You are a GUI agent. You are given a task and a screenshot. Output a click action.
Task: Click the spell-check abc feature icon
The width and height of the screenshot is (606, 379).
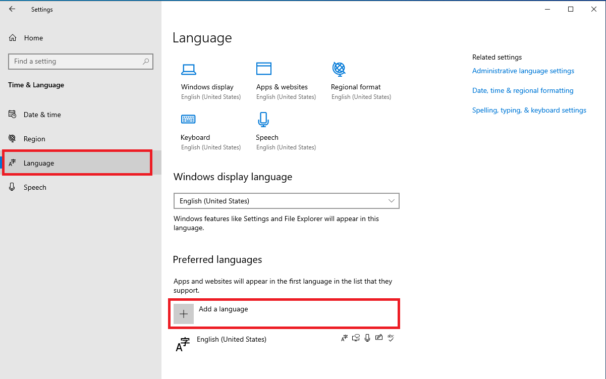click(390, 338)
